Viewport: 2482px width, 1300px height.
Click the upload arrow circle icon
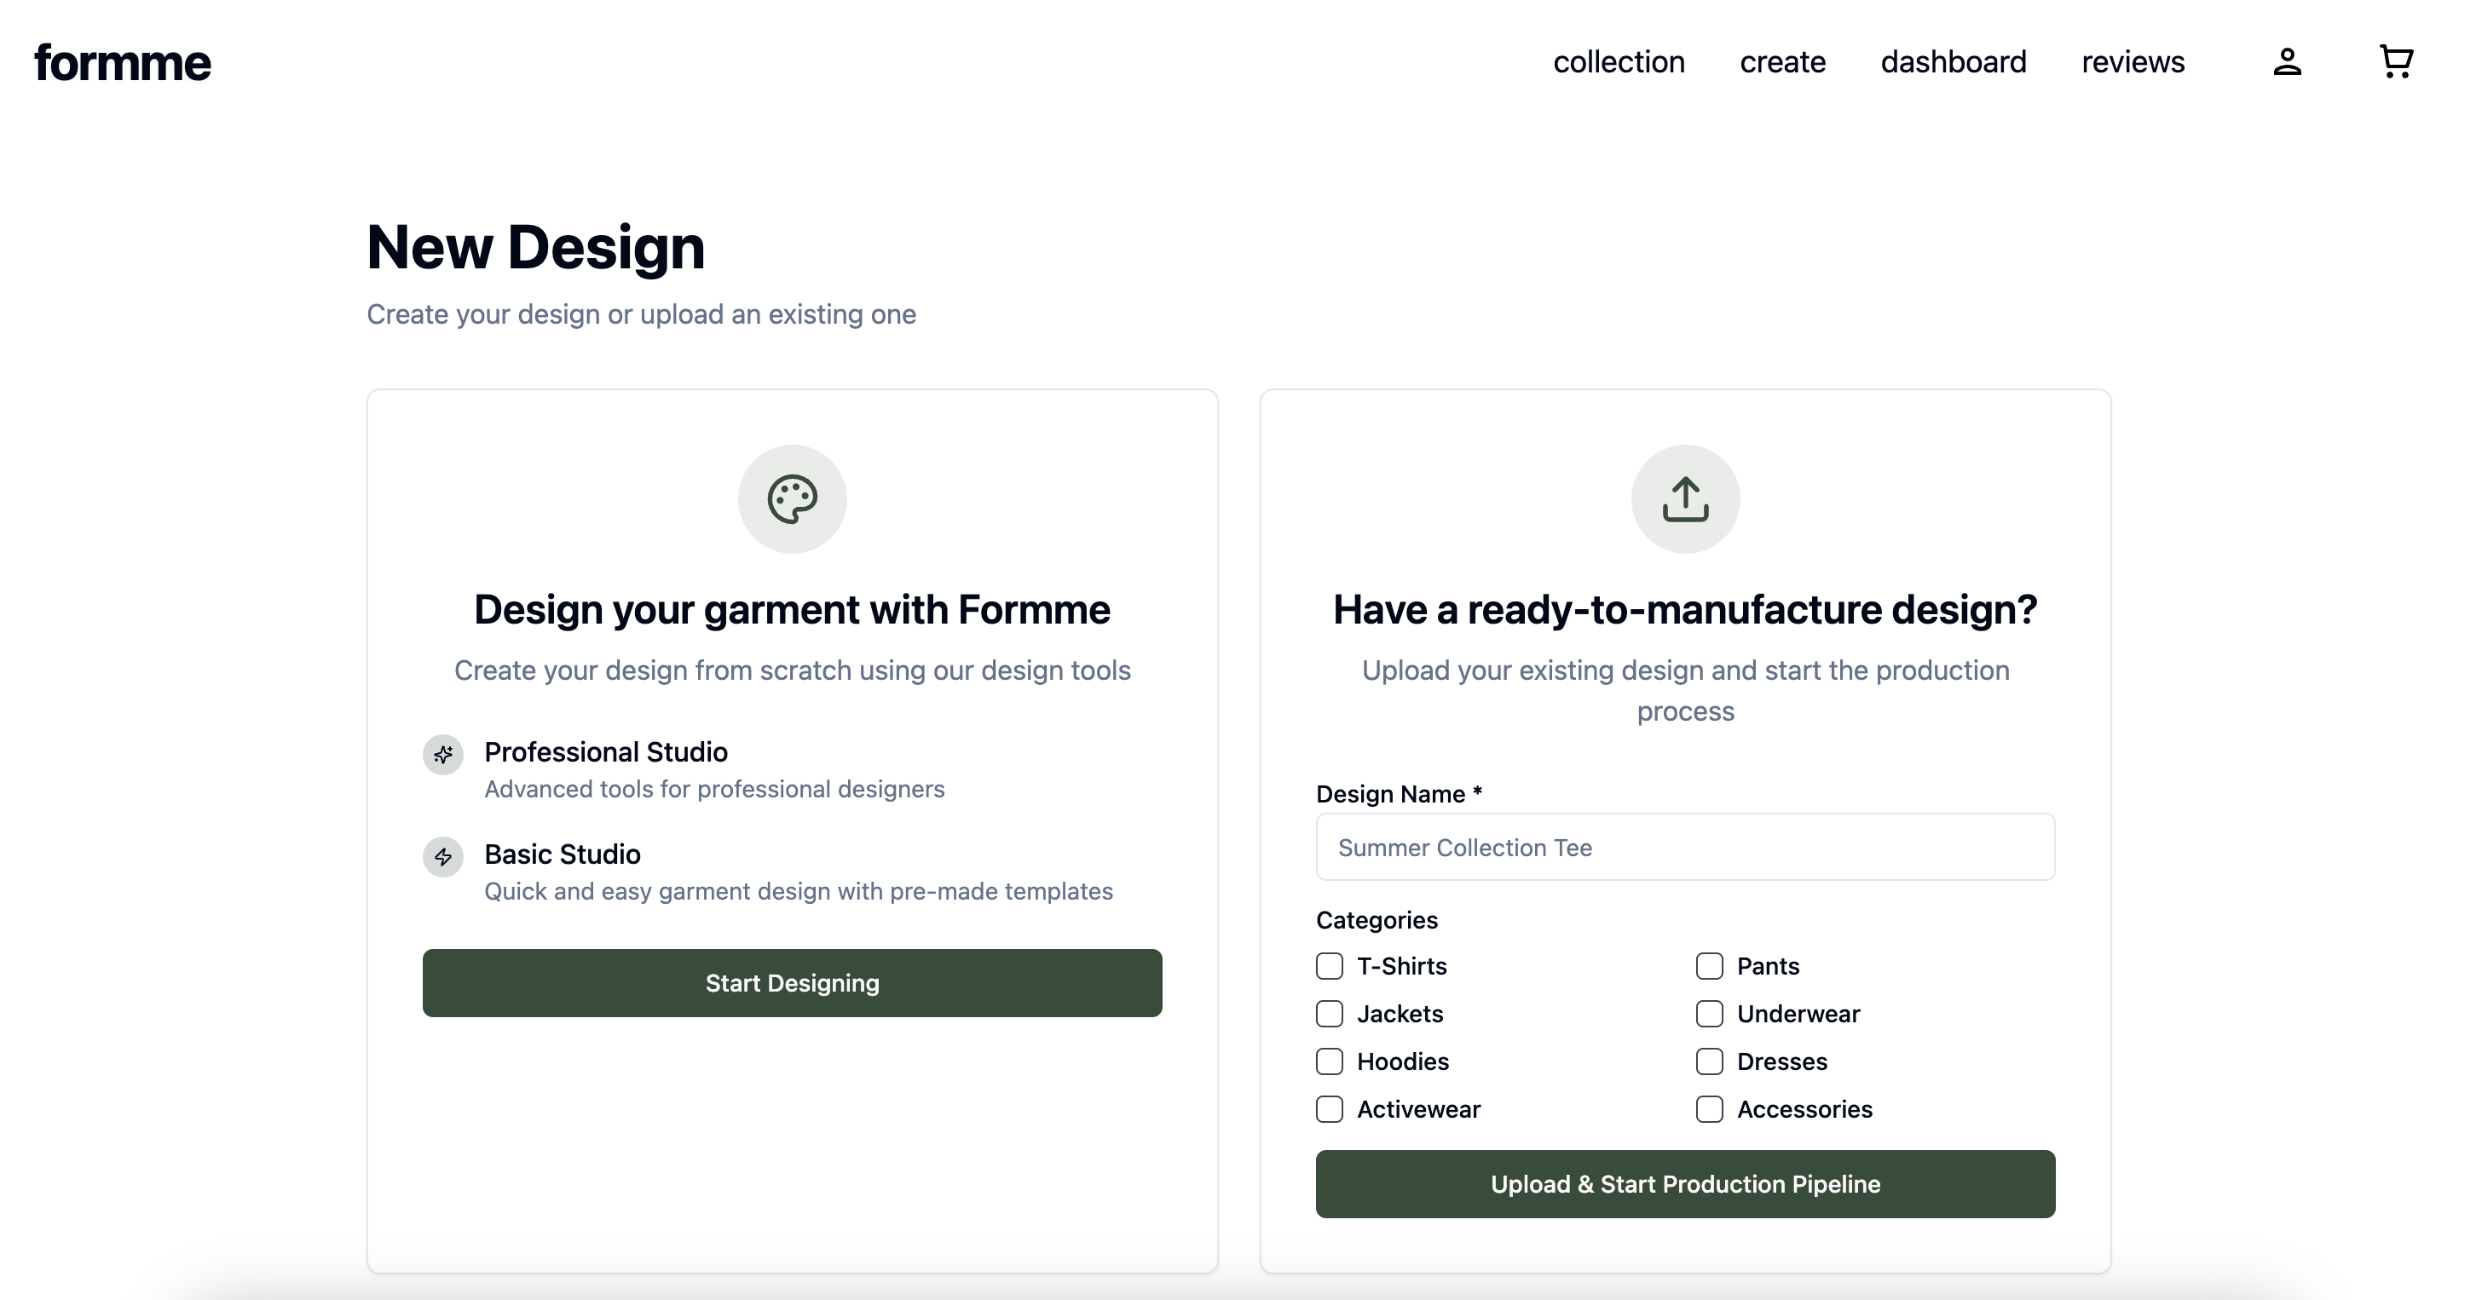coord(1685,499)
